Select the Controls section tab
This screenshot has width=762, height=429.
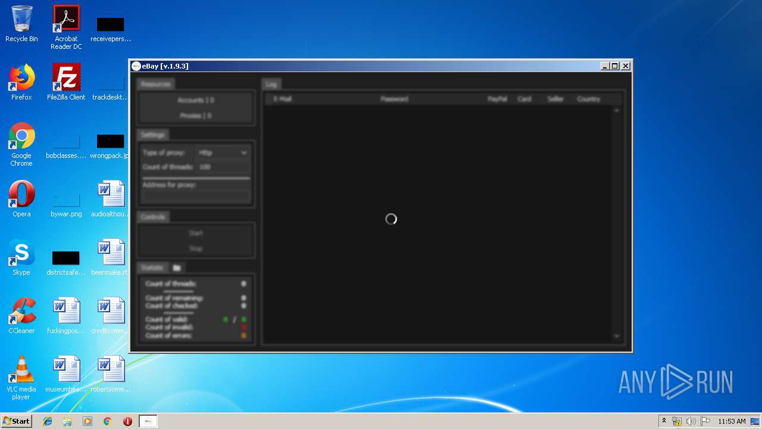[x=152, y=217]
